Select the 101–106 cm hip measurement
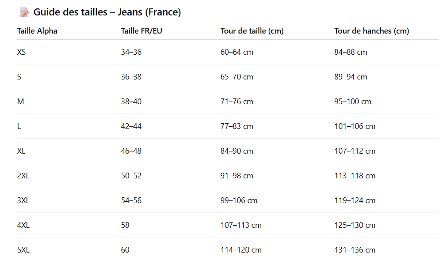 click(355, 126)
